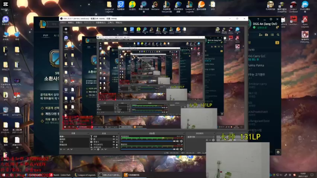This screenshot has height=178, width=317.
Task: Open Windows Start button
Action: (4, 175)
